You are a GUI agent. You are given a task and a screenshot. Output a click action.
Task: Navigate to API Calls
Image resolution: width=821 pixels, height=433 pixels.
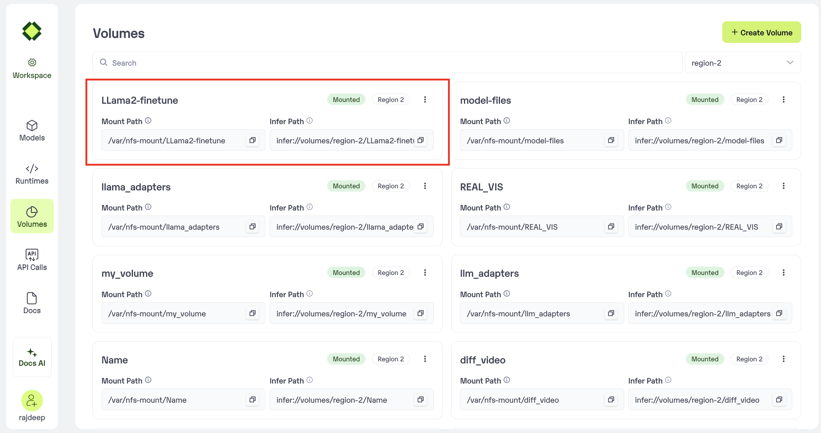pos(32,260)
